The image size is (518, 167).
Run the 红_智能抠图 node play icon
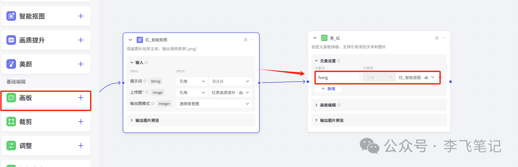[246, 40]
